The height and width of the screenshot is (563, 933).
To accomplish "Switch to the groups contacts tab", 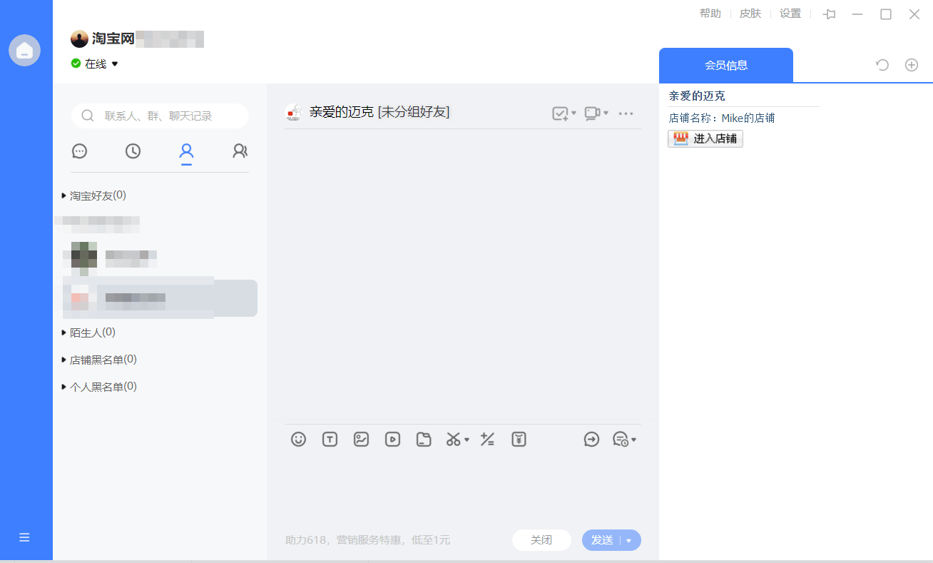I will click(x=240, y=151).
